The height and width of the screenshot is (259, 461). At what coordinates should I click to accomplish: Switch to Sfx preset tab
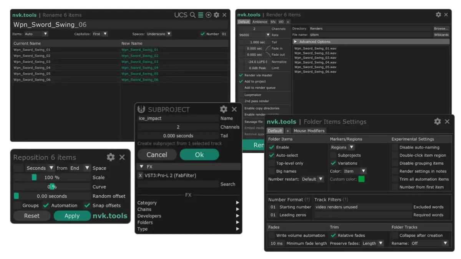(x=273, y=22)
